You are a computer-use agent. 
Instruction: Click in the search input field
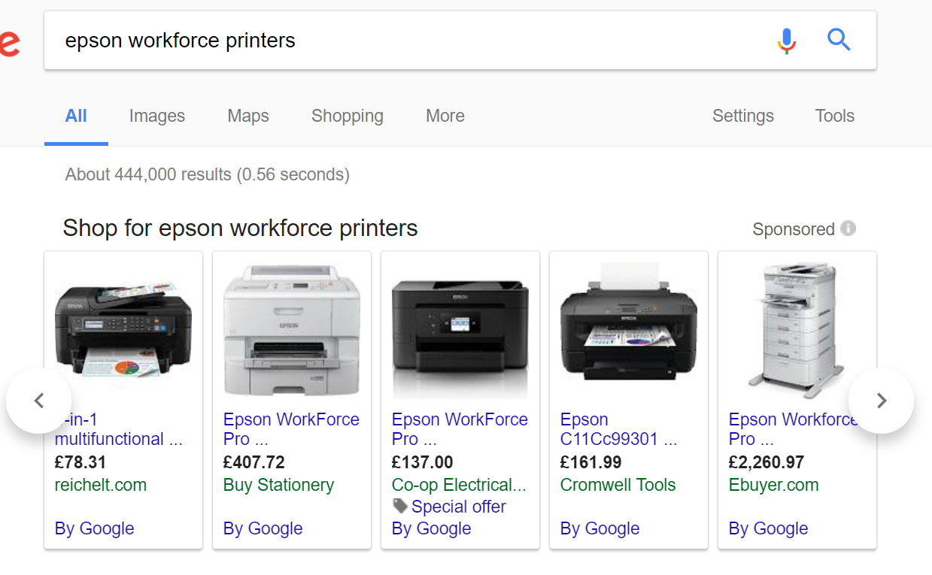coord(406,41)
